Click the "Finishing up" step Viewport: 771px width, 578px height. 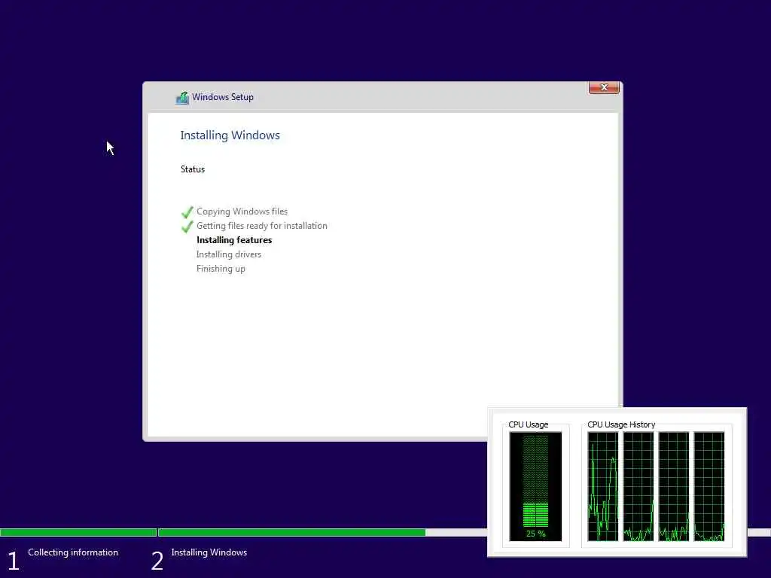221,269
